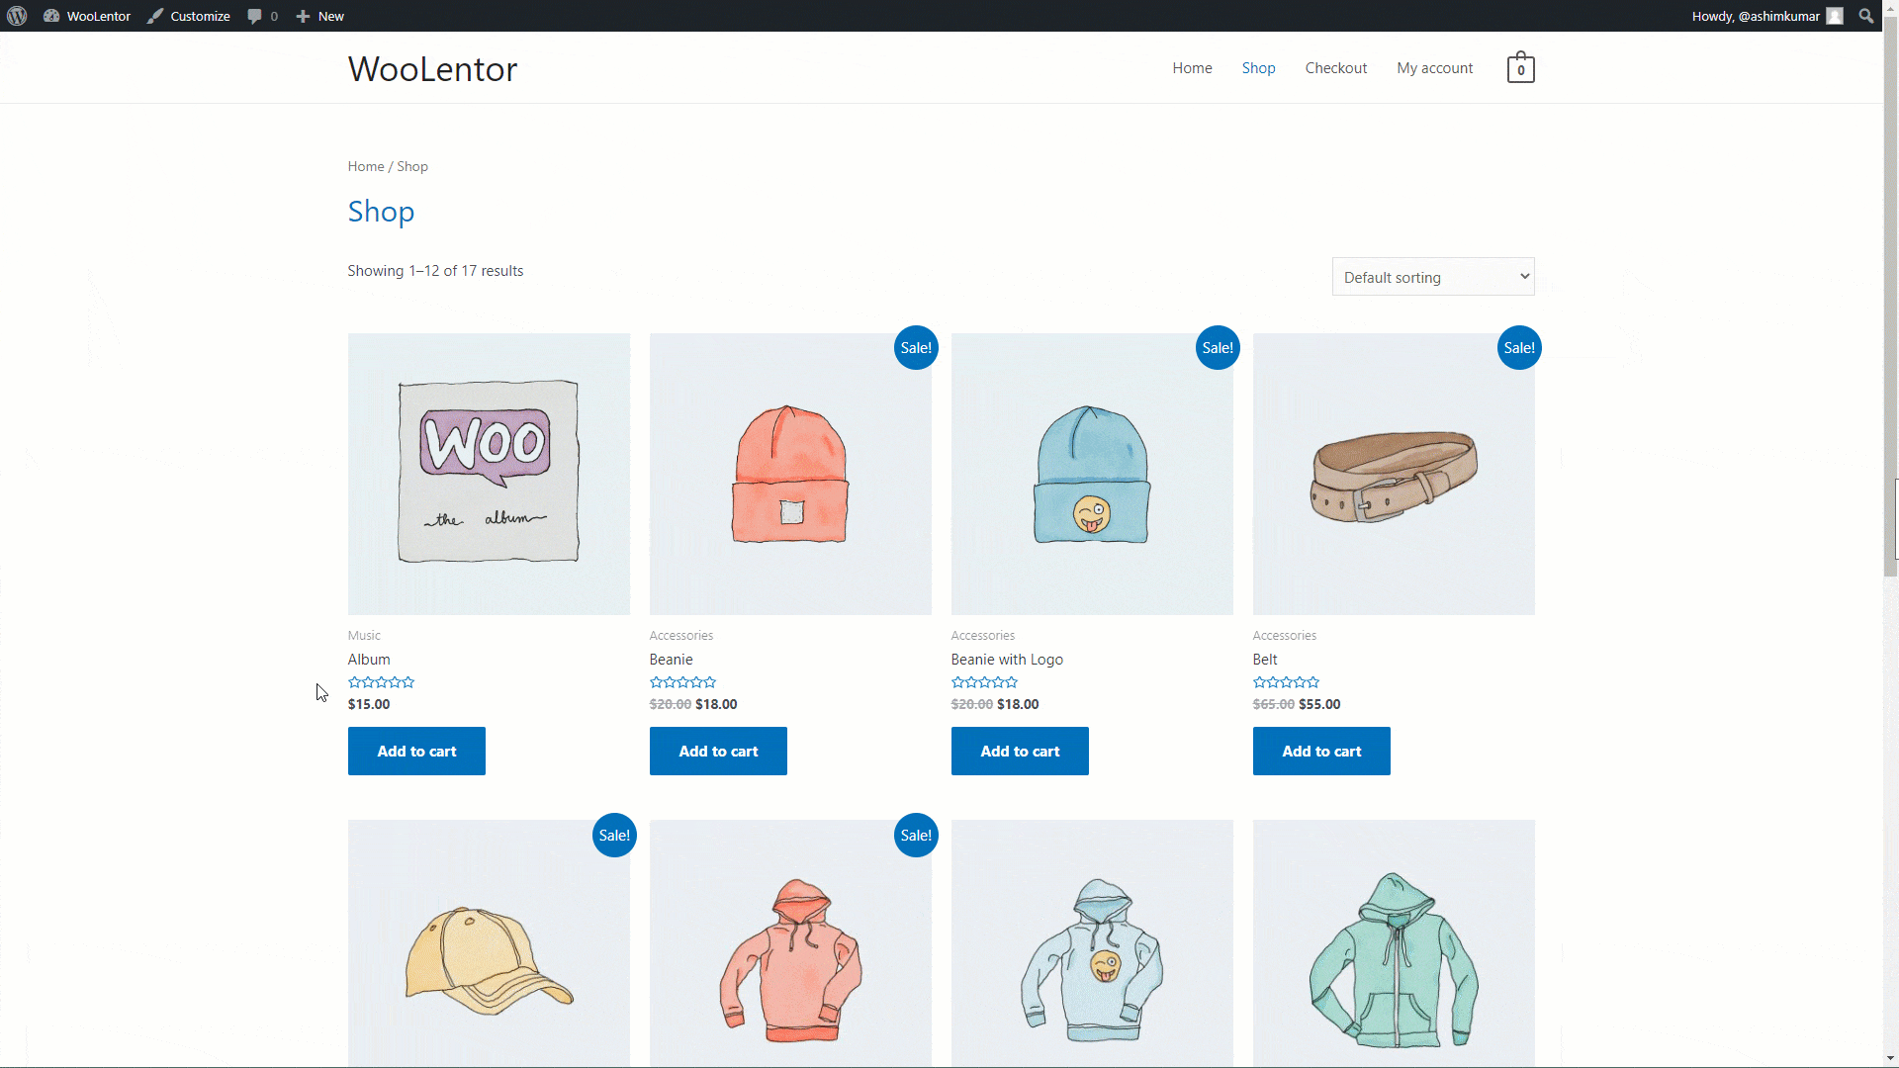Open the Beanie product title link
The image size is (1899, 1068).
click(x=672, y=659)
